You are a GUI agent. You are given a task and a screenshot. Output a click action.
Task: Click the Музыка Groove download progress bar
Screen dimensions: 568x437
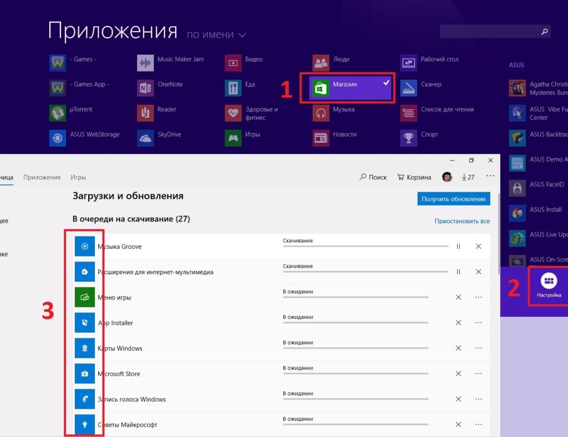(x=366, y=246)
